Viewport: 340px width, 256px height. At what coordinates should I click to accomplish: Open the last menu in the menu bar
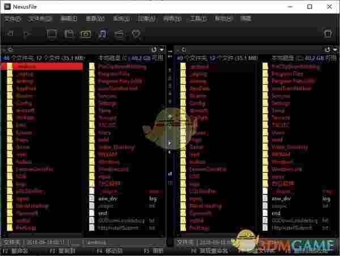click(246, 19)
